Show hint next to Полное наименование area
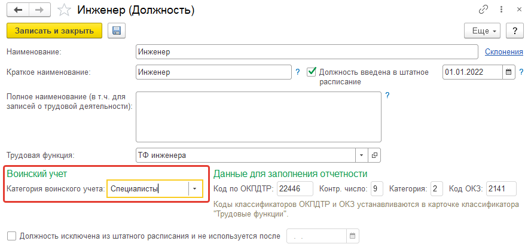Viewport: 531px width, 250px height. click(x=387, y=95)
